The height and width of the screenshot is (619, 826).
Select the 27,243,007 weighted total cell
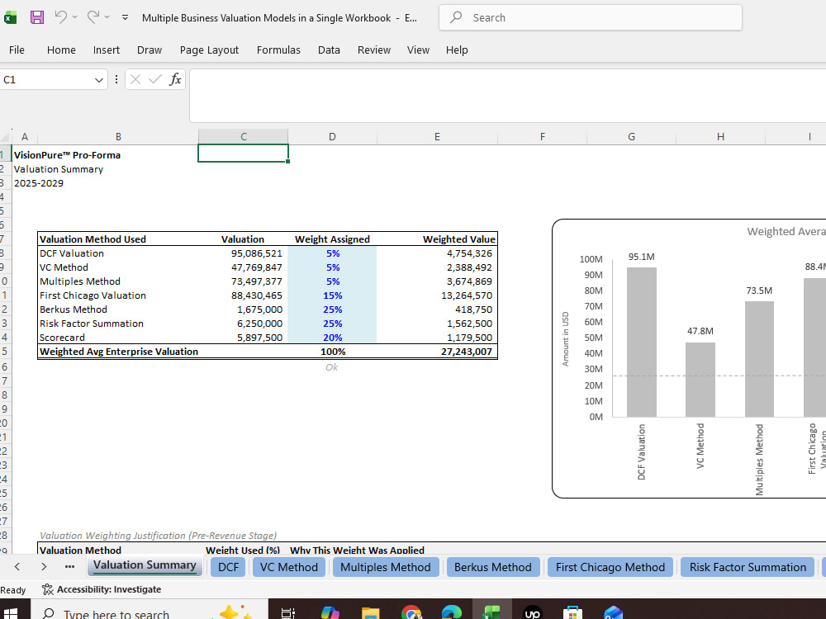[x=437, y=352]
